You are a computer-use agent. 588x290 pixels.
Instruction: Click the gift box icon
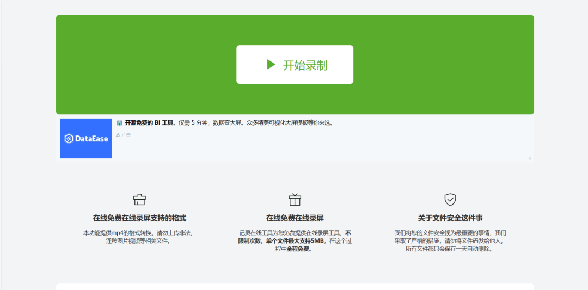coord(295,199)
